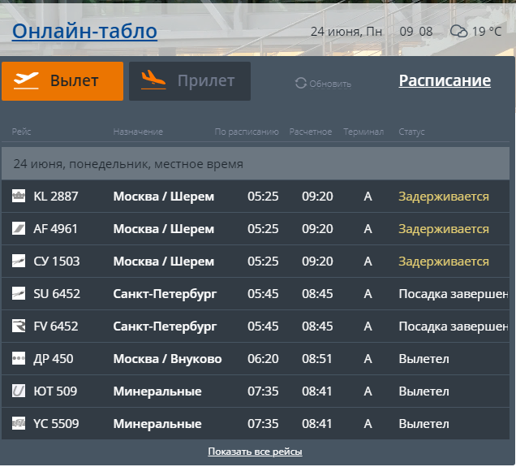Click the ЮТ 509 airline logo icon
516x467 pixels.
pos(19,391)
